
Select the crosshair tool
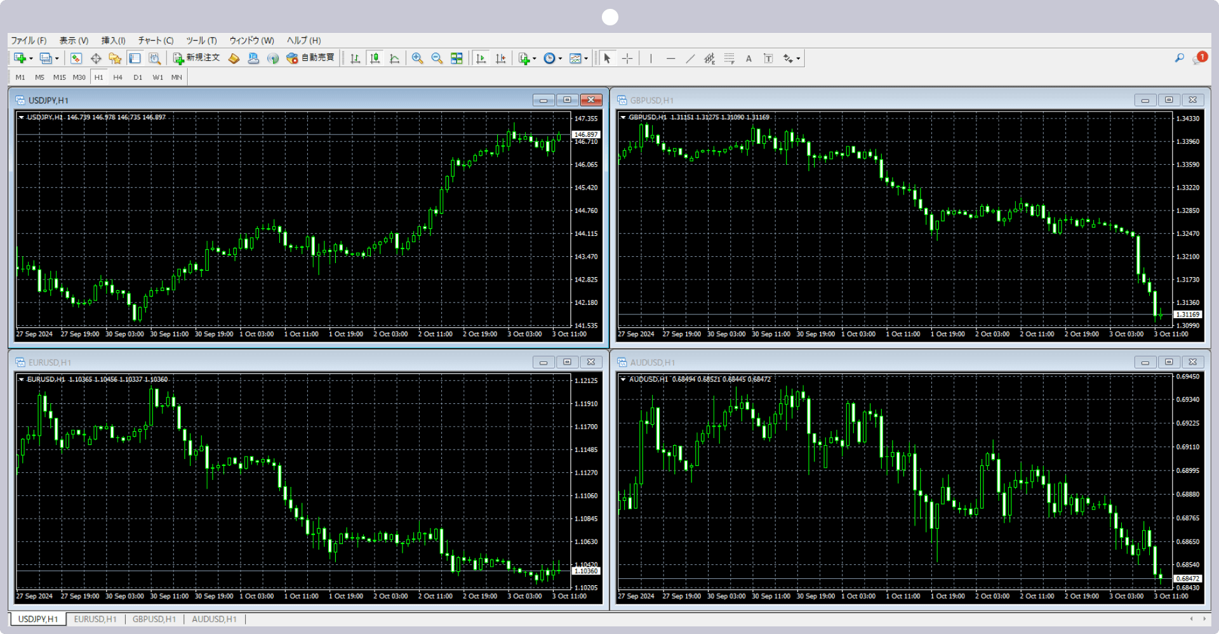(x=627, y=58)
